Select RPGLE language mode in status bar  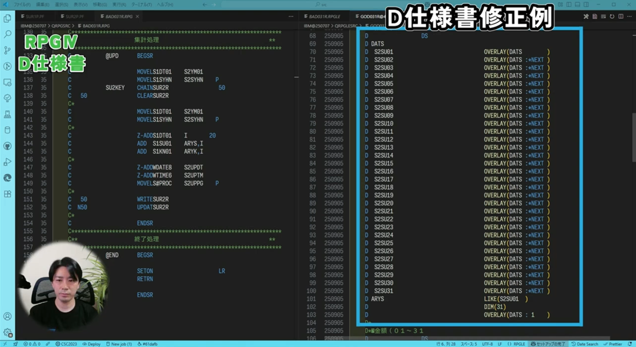(516, 343)
